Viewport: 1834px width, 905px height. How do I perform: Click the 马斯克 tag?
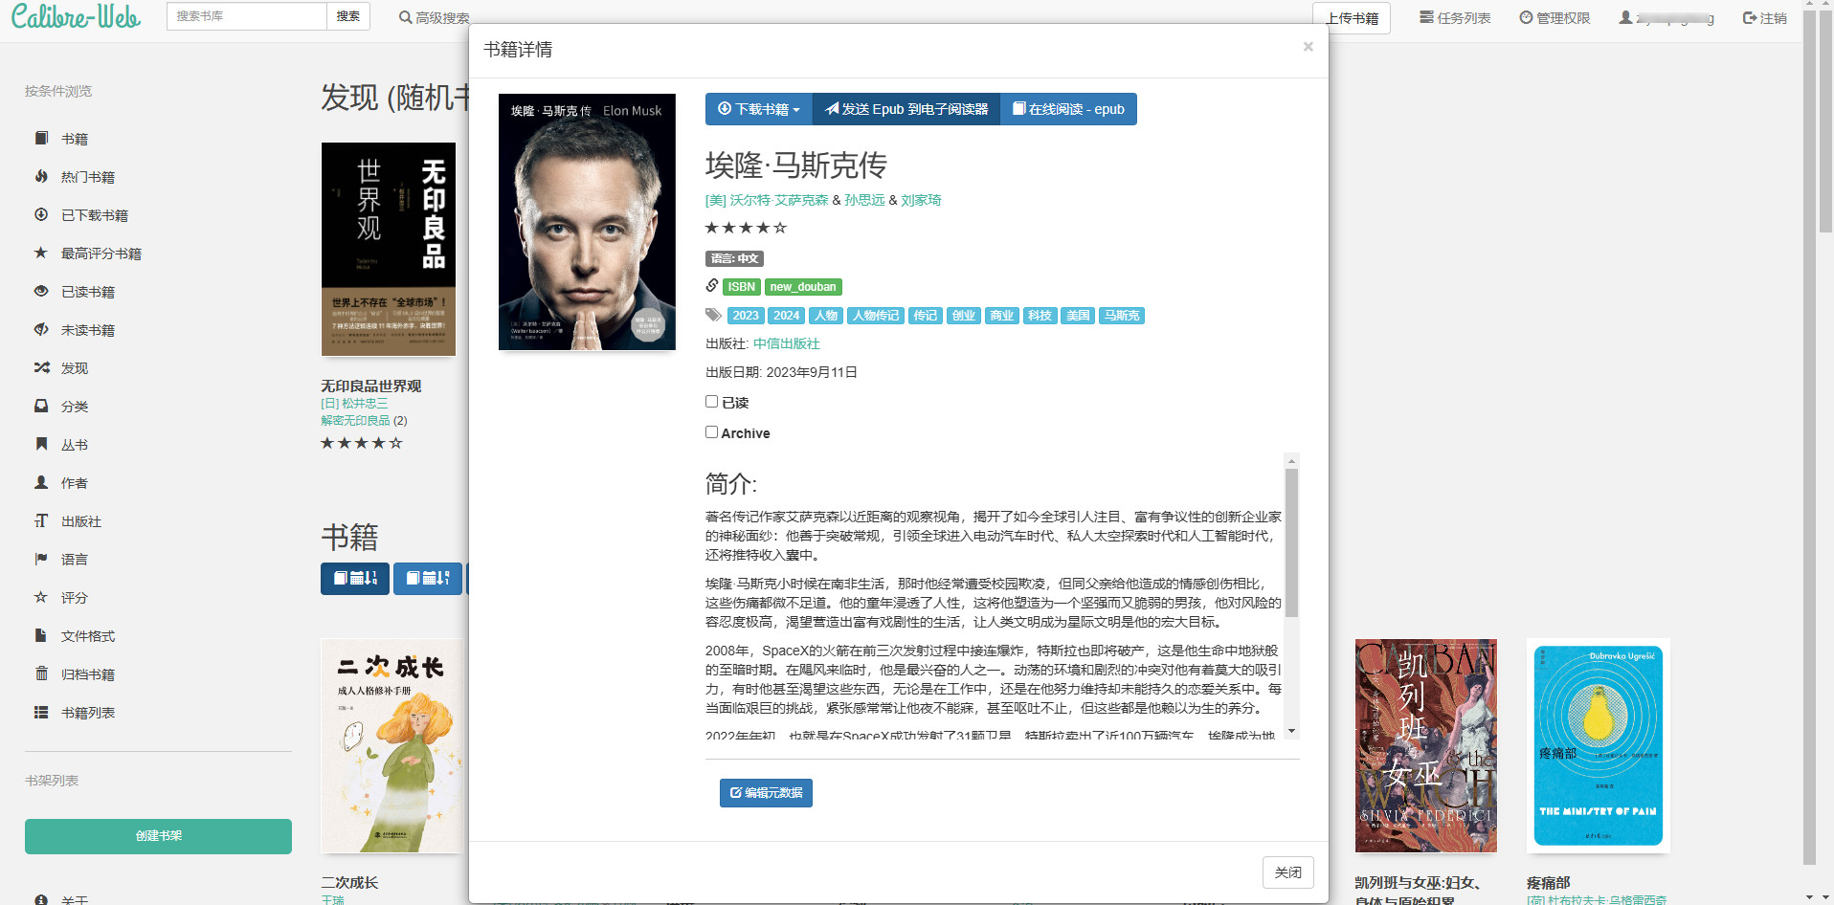click(x=1122, y=316)
